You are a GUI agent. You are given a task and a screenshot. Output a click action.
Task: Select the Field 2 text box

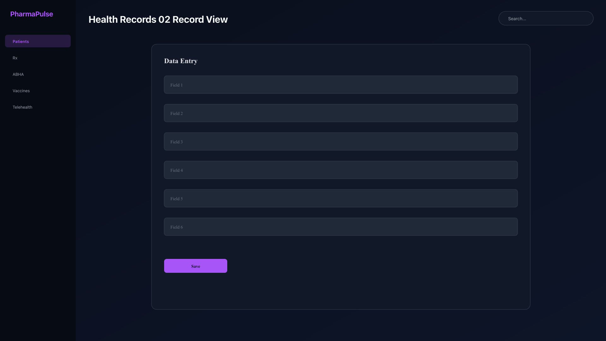click(341, 113)
